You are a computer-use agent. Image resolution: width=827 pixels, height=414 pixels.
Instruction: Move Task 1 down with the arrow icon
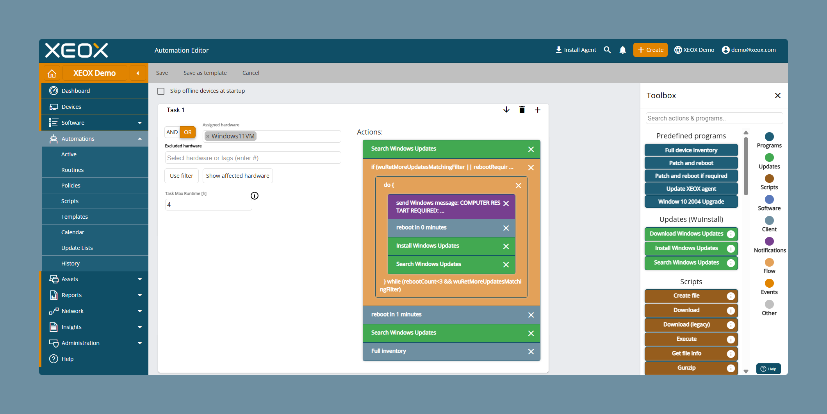pyautogui.click(x=506, y=110)
